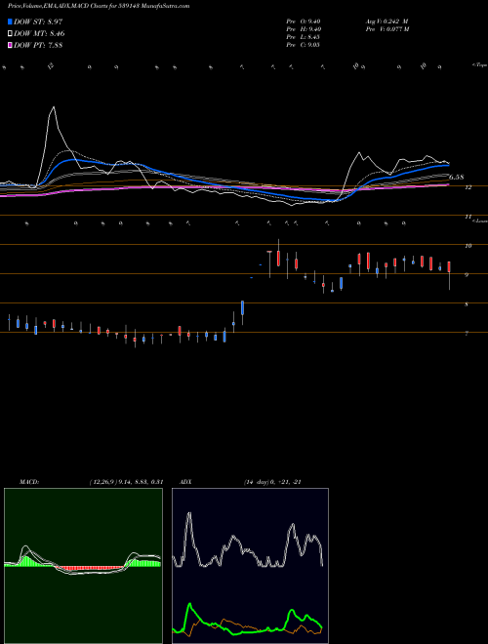Select the 'DOW PT: 7.88' legend label
This screenshot has height=644, width=488.
[38, 46]
